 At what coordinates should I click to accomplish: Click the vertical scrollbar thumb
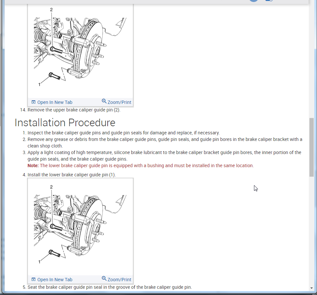tap(311, 147)
